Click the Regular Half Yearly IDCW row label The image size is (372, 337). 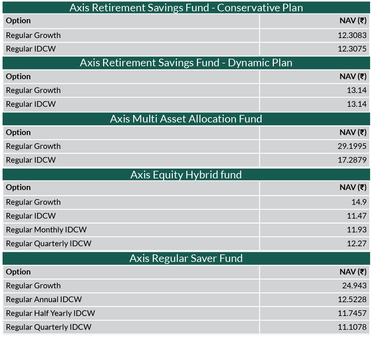50,313
